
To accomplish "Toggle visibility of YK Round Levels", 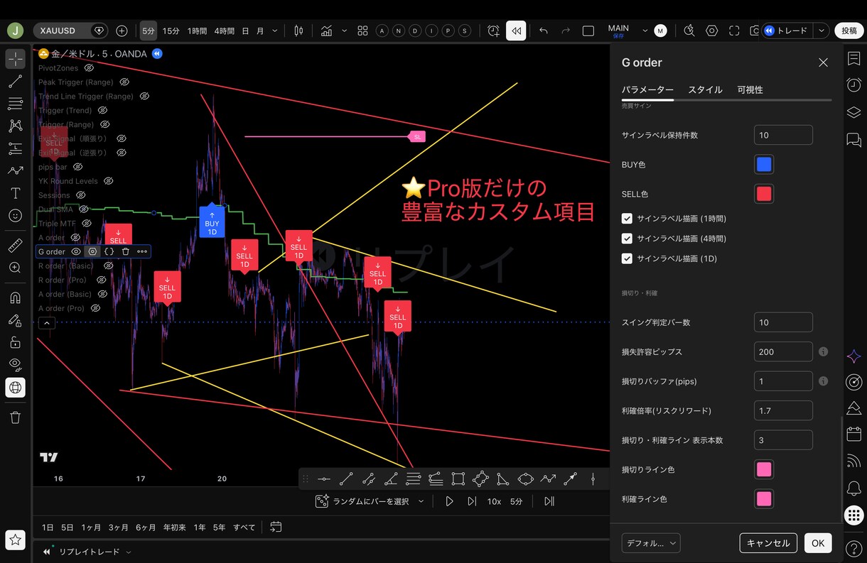I will pyautogui.click(x=109, y=181).
